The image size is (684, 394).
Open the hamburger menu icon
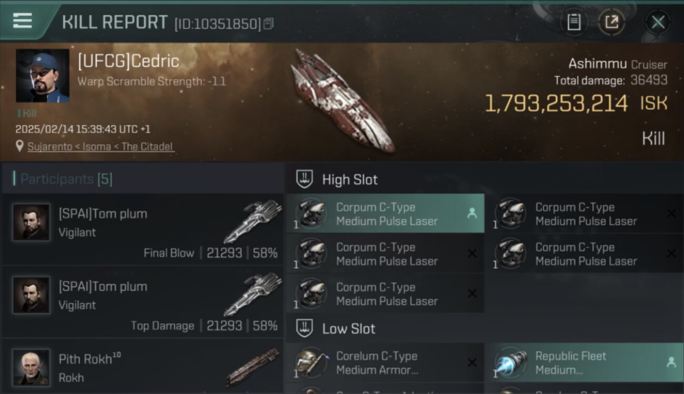[x=22, y=20]
